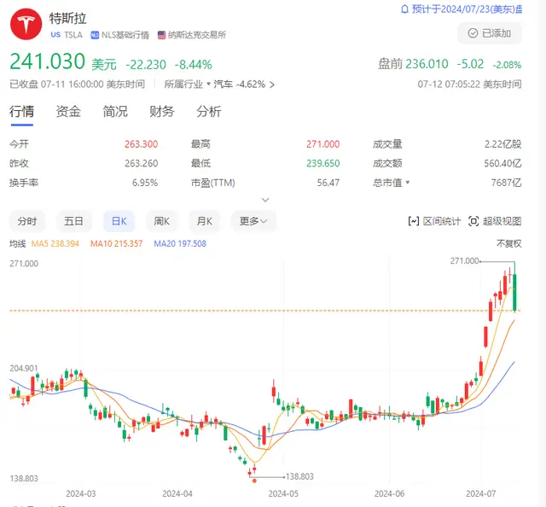This screenshot has width=546, height=507.
Task: Click the Tesla logo icon
Action: pos(26,24)
